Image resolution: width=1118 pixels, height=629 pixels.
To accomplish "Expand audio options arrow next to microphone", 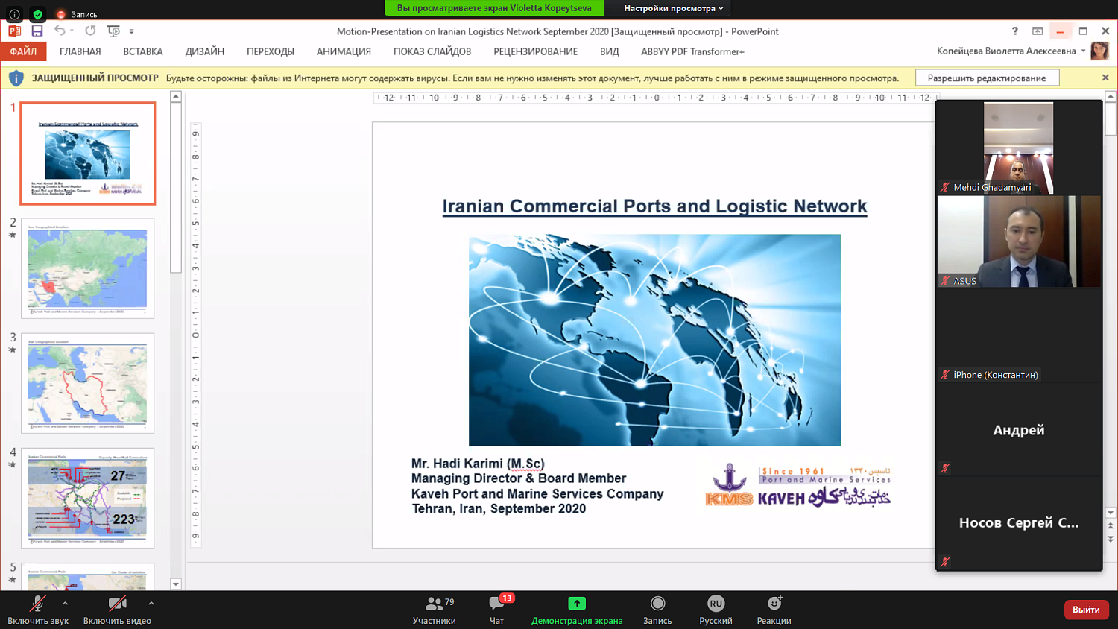I will (x=65, y=604).
